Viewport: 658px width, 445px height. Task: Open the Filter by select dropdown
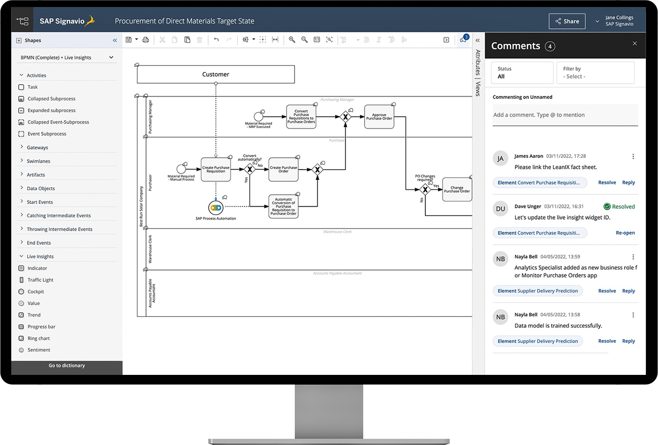(595, 73)
